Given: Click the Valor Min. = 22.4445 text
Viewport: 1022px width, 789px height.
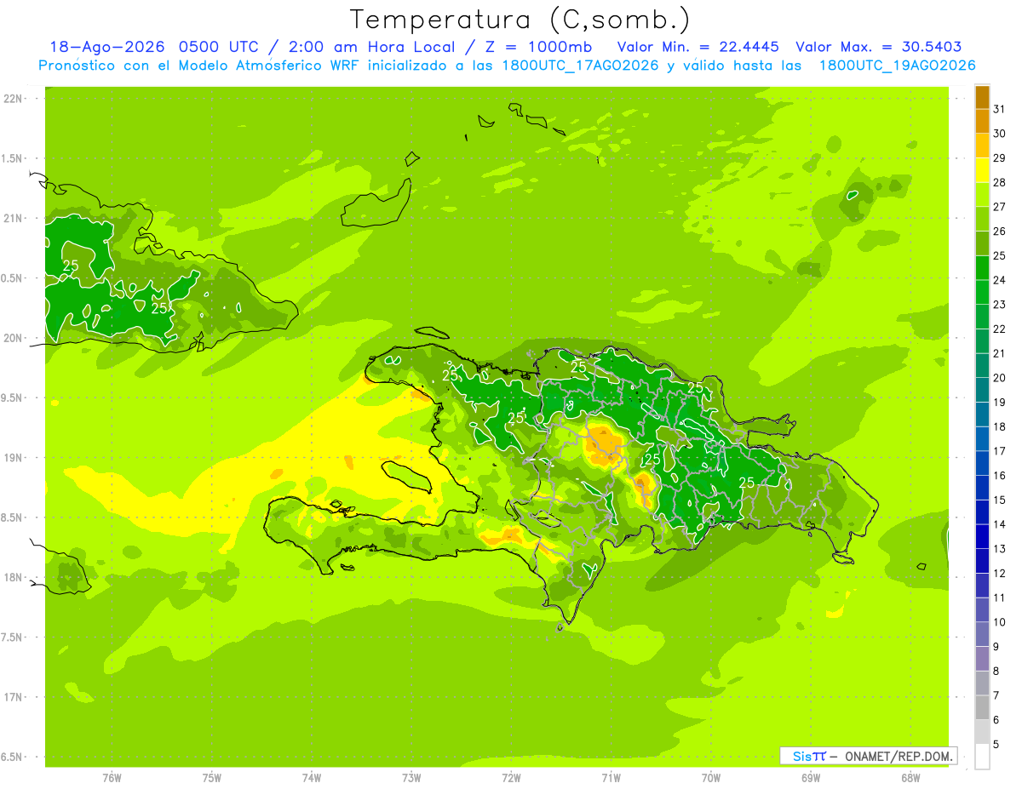Looking at the screenshot, I should pos(698,47).
